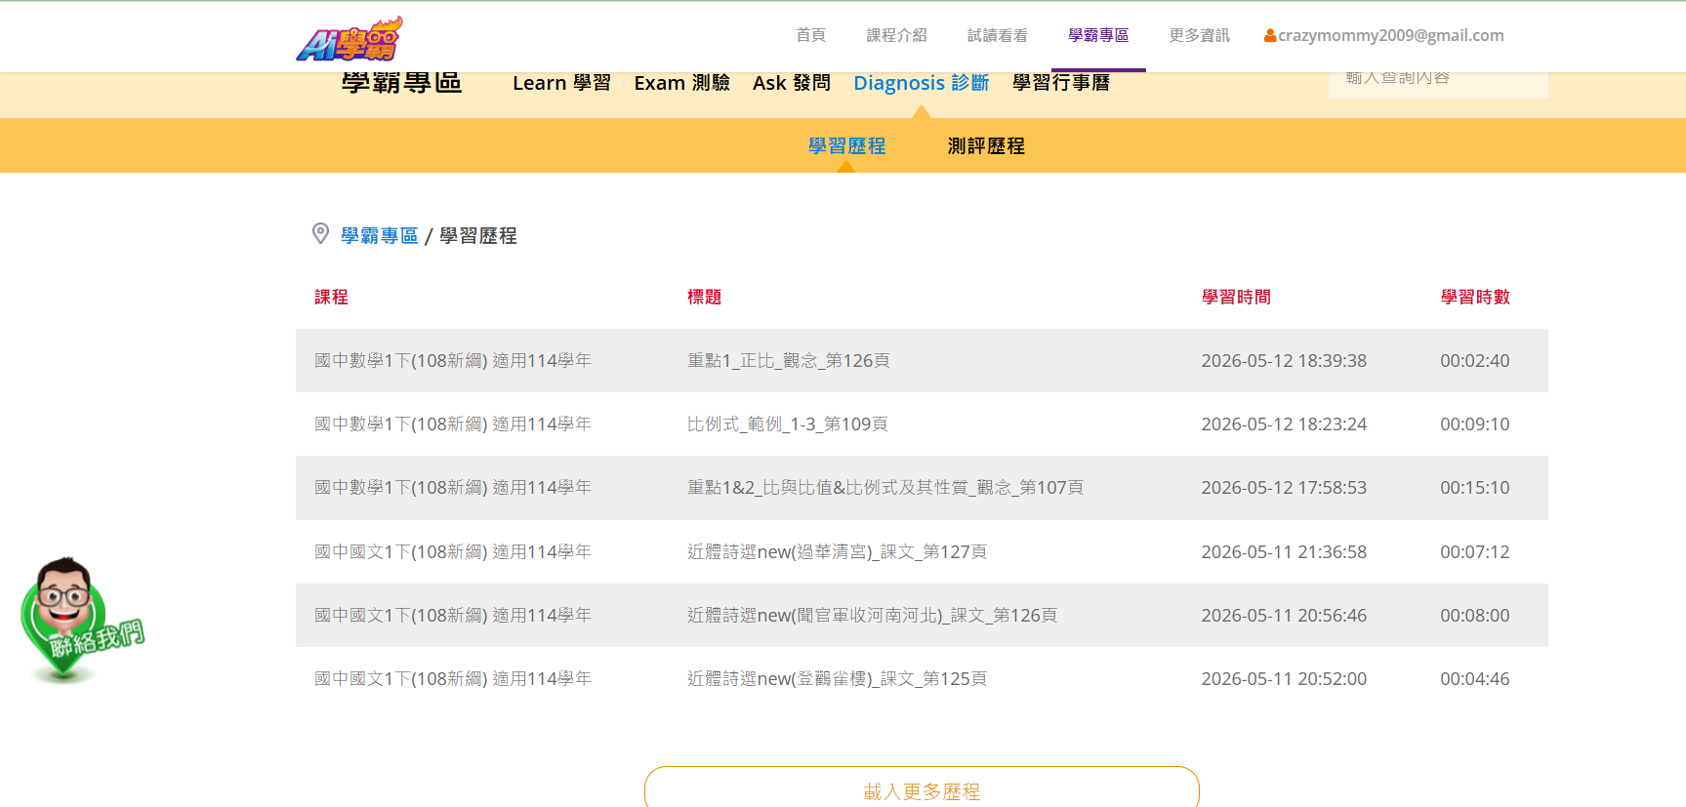
Task: Click duration 00:09:10
Action: coord(1475,424)
